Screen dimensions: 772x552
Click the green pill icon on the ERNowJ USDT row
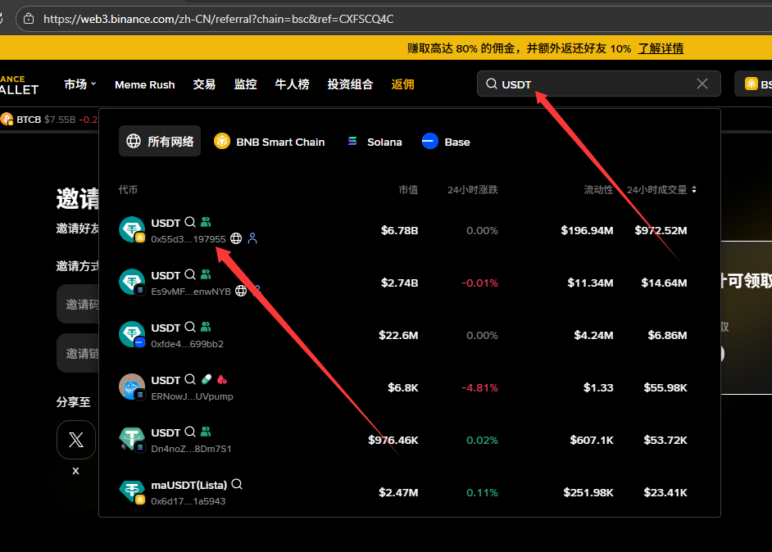[206, 380]
